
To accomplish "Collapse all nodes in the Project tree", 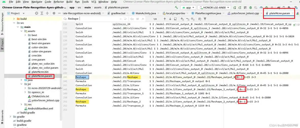I will [x=48, y=13].
